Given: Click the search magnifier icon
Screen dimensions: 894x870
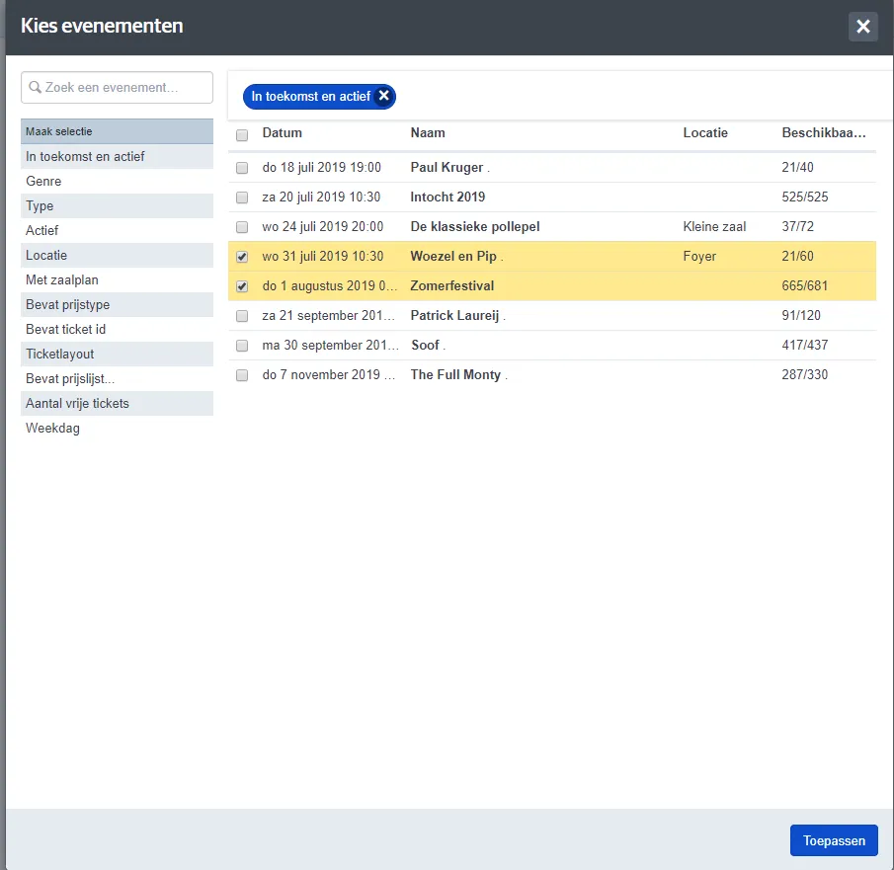Looking at the screenshot, I should pos(35,87).
